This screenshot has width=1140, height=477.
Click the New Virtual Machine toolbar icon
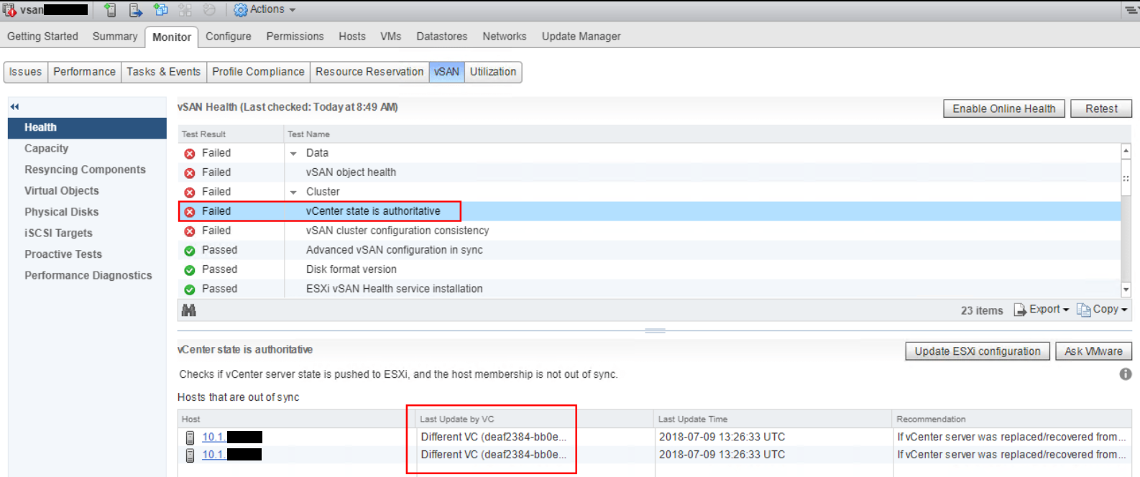[161, 10]
